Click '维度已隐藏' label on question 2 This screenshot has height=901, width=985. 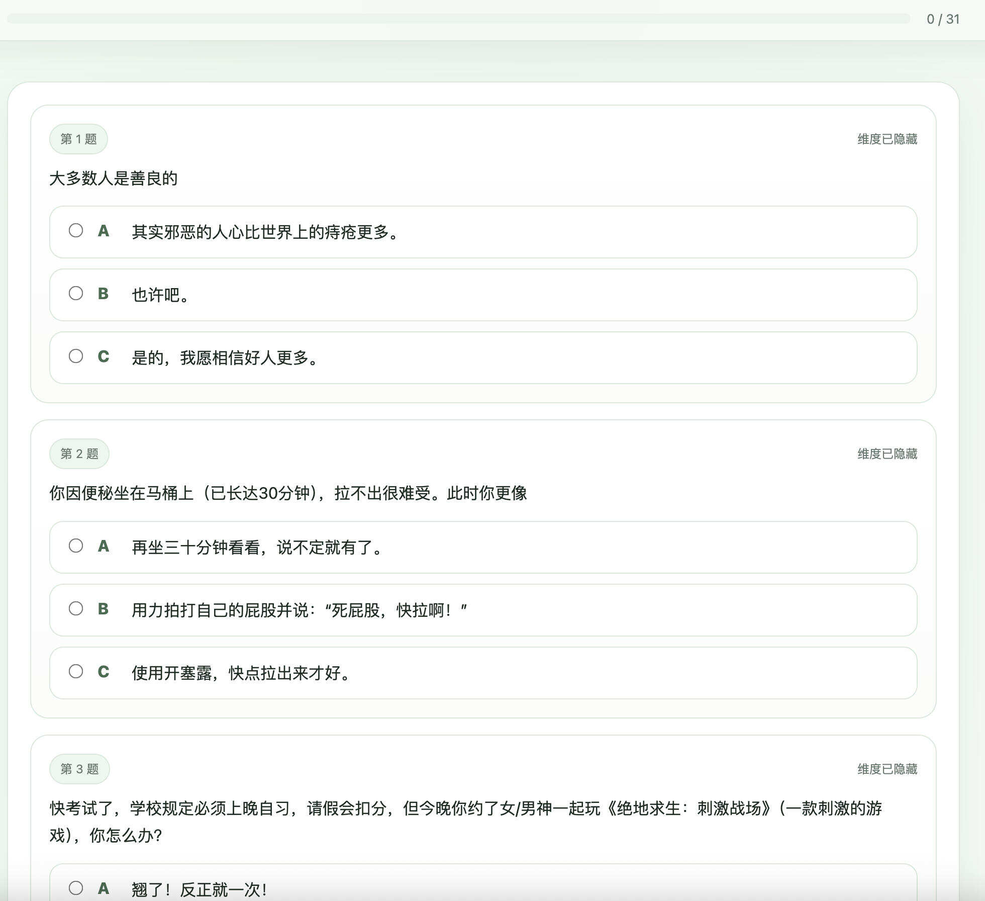(887, 453)
